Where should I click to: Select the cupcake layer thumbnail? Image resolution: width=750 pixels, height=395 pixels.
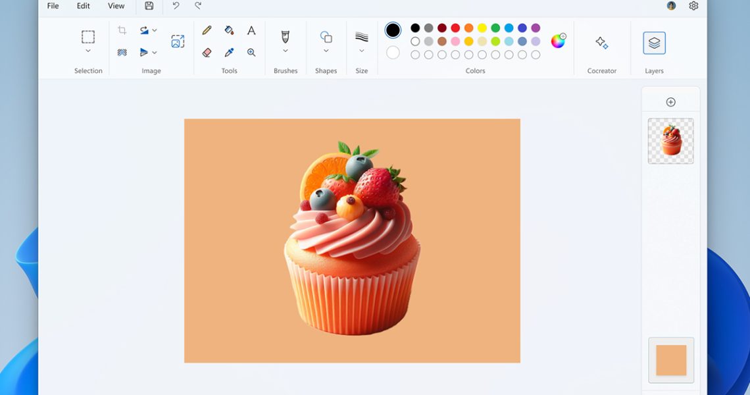click(x=670, y=141)
